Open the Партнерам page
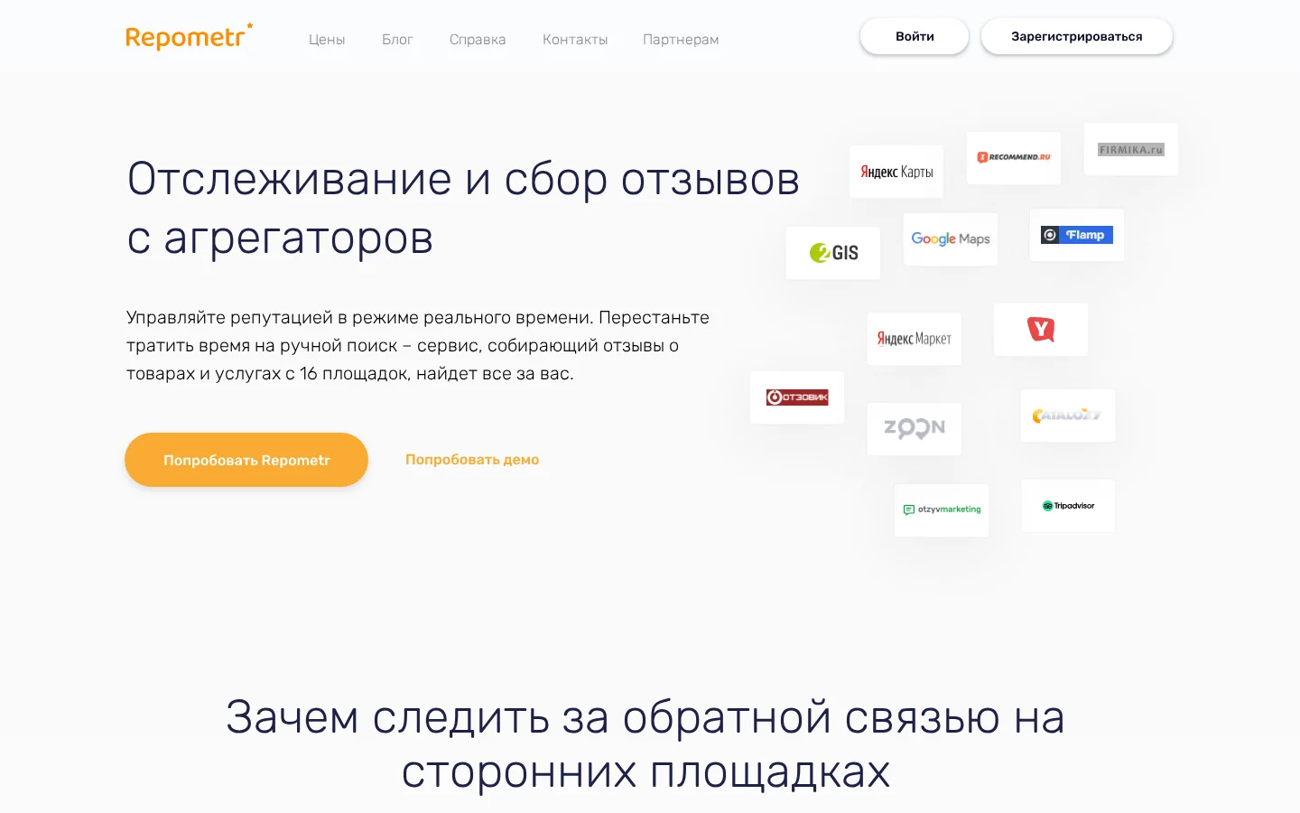1300x813 pixels. (x=681, y=40)
